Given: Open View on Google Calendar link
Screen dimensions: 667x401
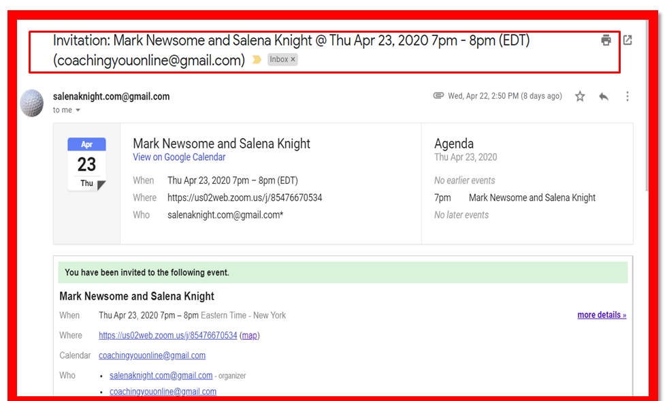Looking at the screenshot, I should pyautogui.click(x=179, y=157).
